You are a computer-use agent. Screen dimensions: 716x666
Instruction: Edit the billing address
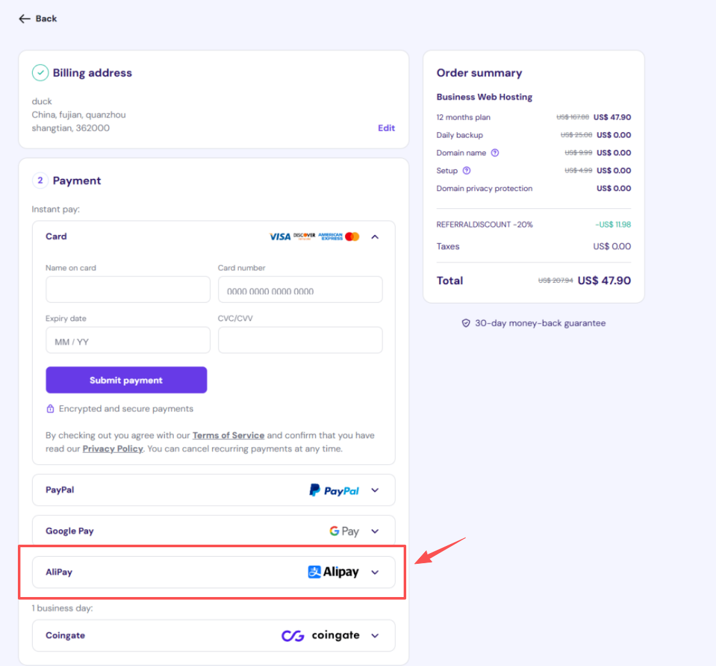(x=386, y=128)
